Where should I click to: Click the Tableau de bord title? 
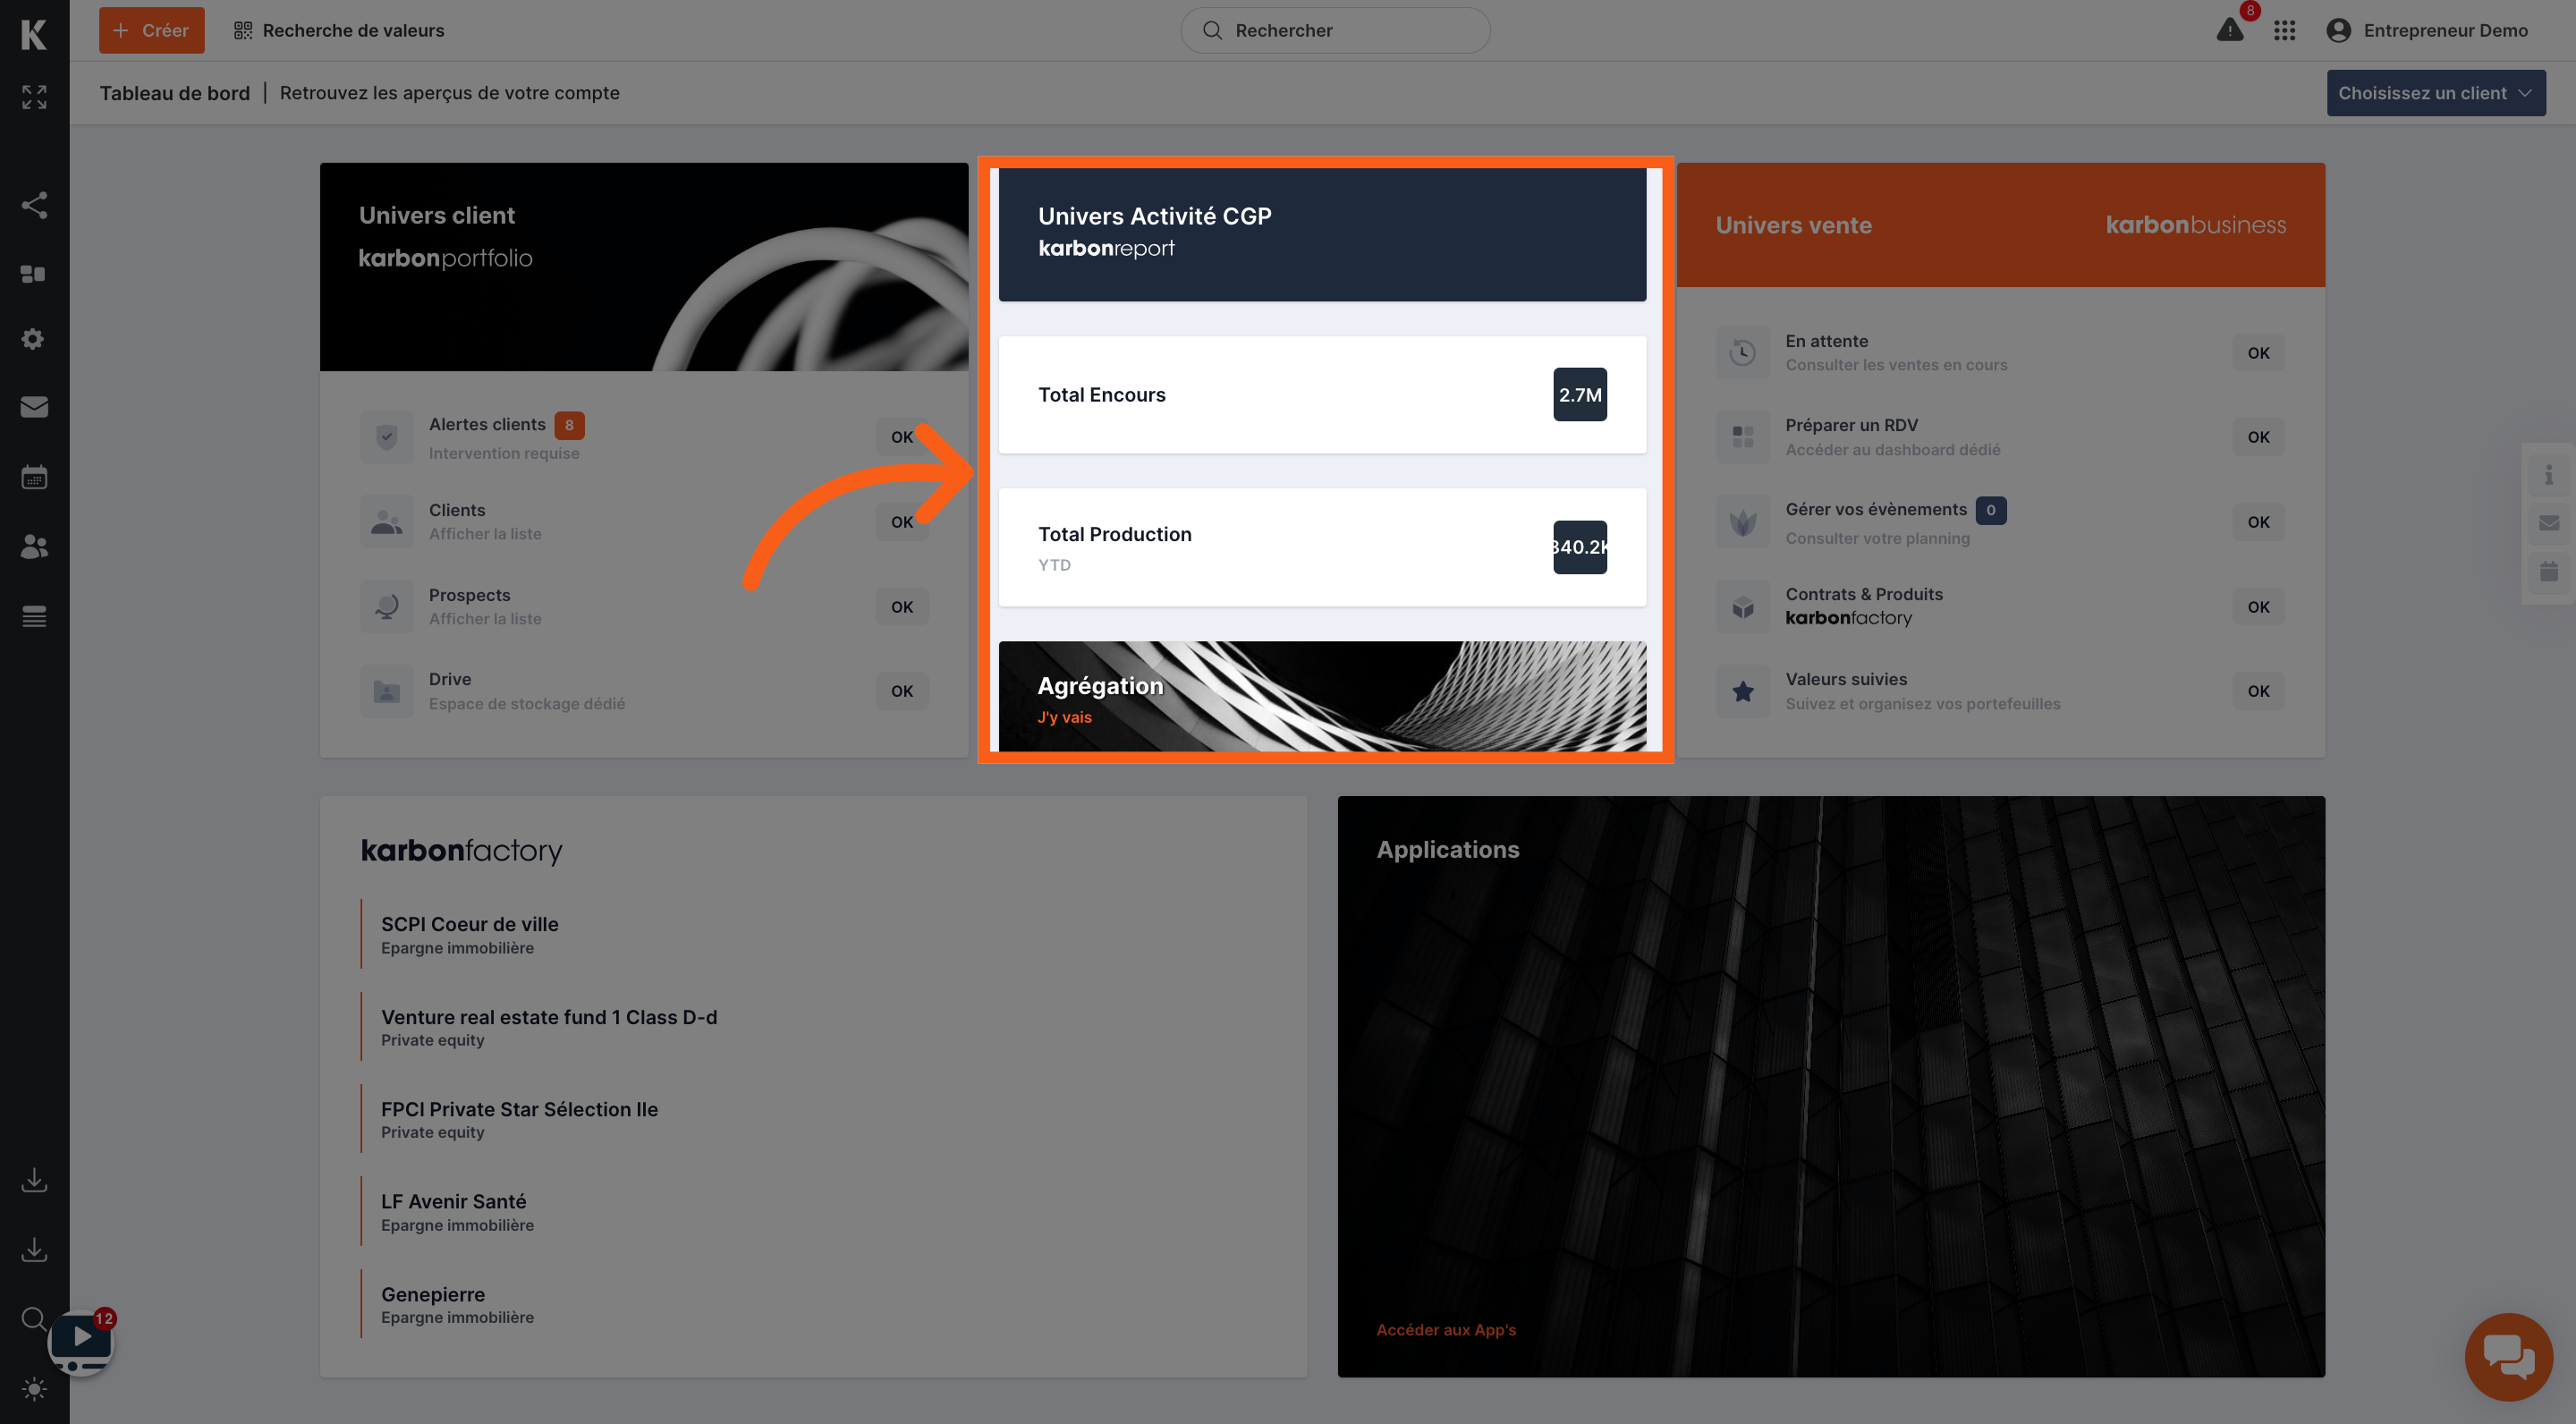(175, 93)
